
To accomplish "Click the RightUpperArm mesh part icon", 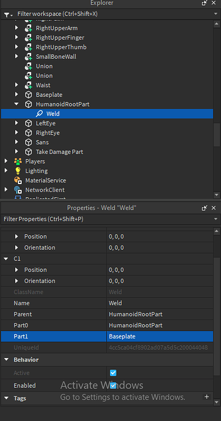I will point(29,28).
